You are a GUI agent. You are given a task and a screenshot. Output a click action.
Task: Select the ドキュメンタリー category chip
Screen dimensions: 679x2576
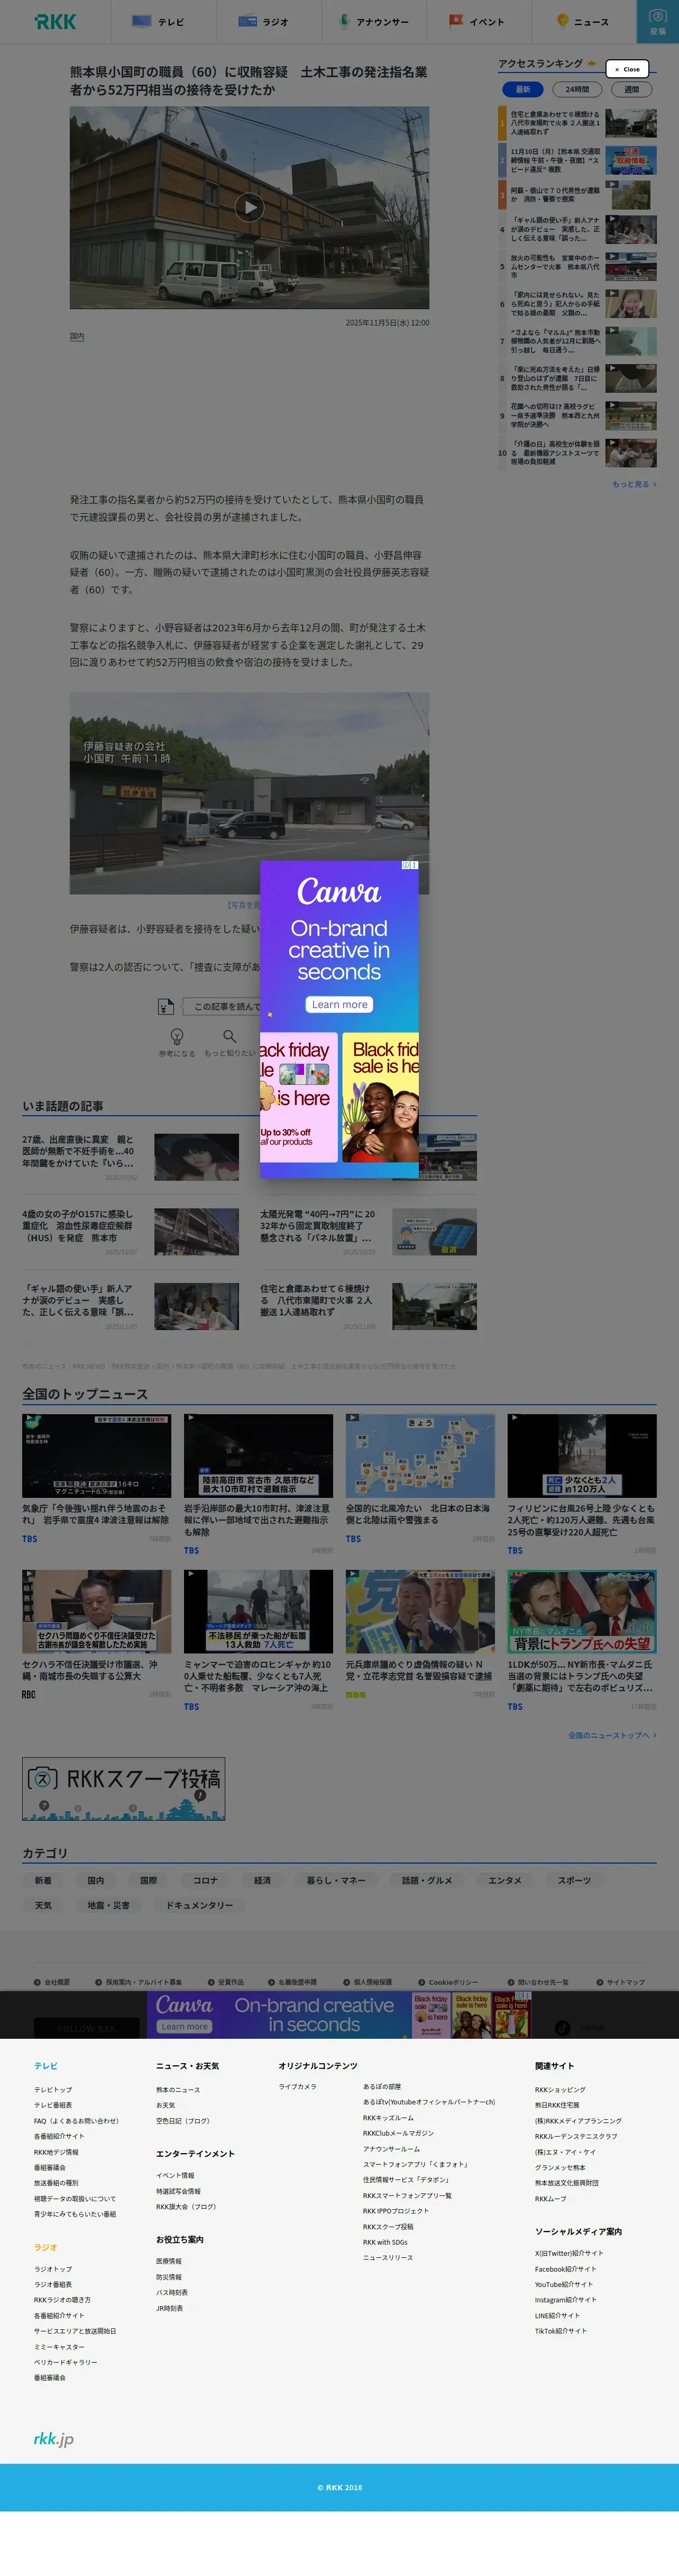coord(200,1905)
